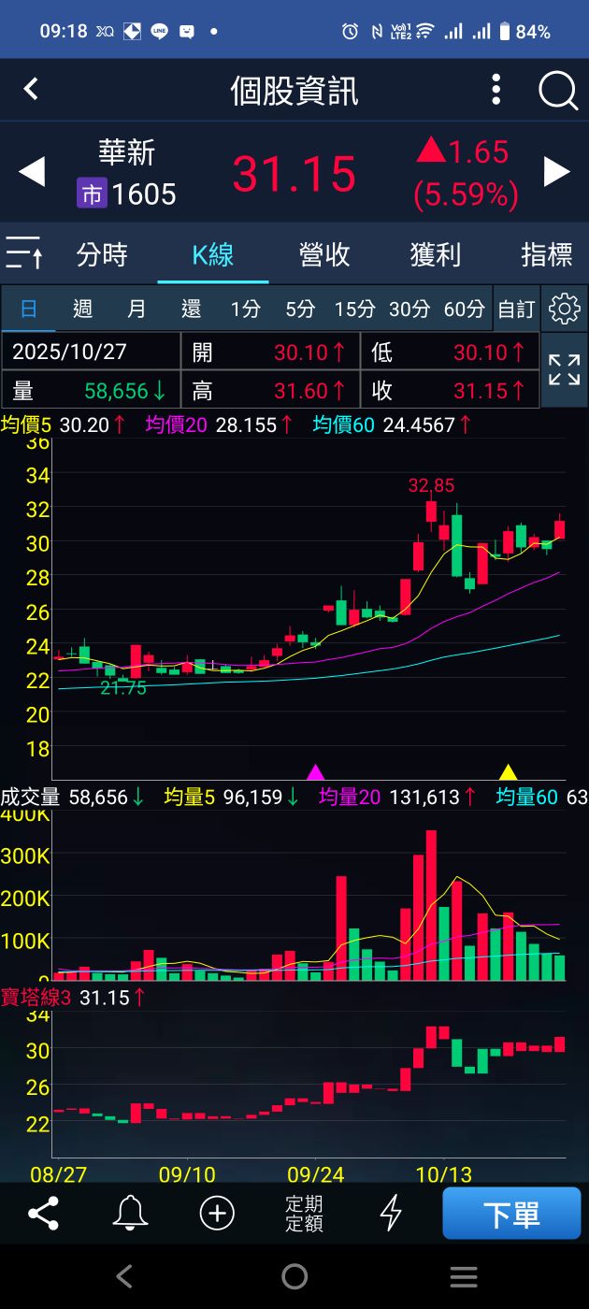
Task: Tap the search magnifier icon
Action: tap(558, 91)
